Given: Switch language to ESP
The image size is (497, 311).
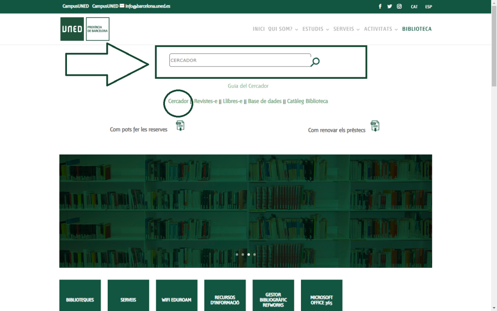Looking at the screenshot, I should [x=429, y=7].
